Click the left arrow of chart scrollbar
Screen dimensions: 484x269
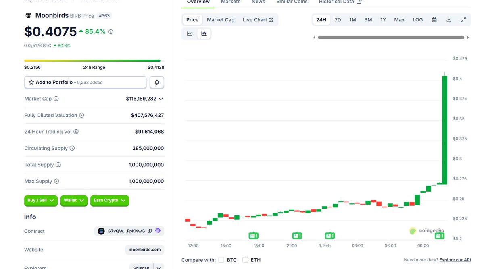[x=315, y=37]
